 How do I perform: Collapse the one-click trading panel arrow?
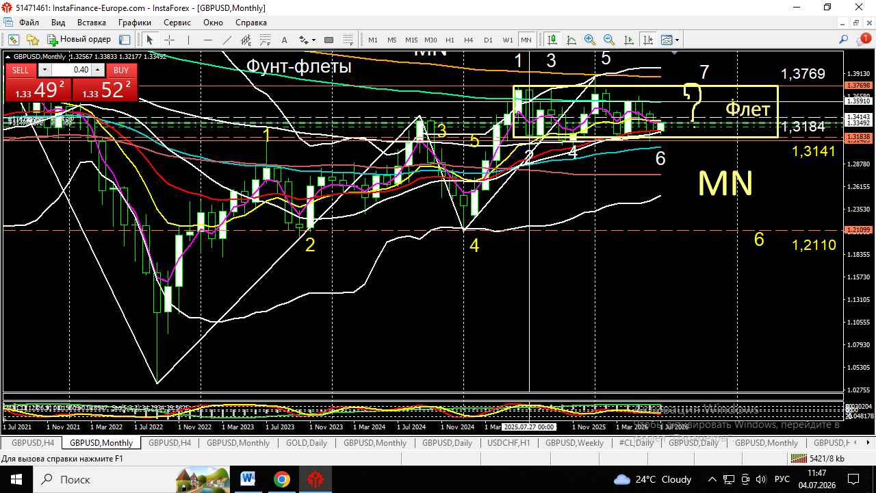[x=8, y=56]
